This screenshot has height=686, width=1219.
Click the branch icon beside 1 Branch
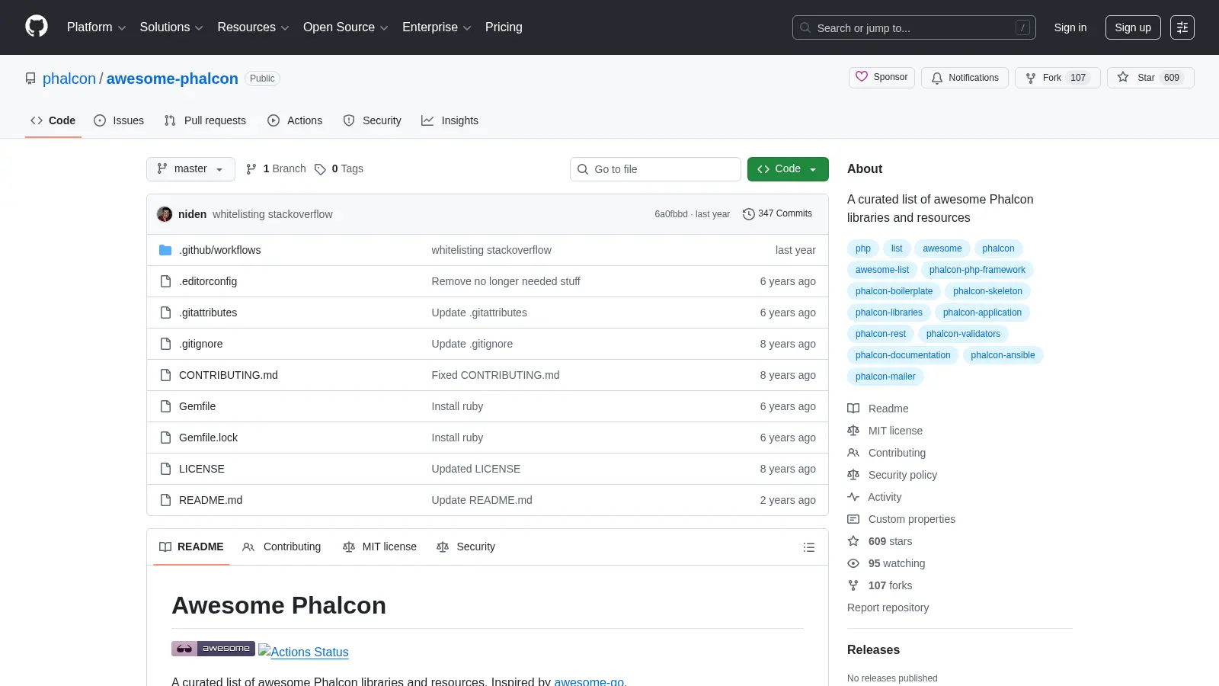[251, 169]
